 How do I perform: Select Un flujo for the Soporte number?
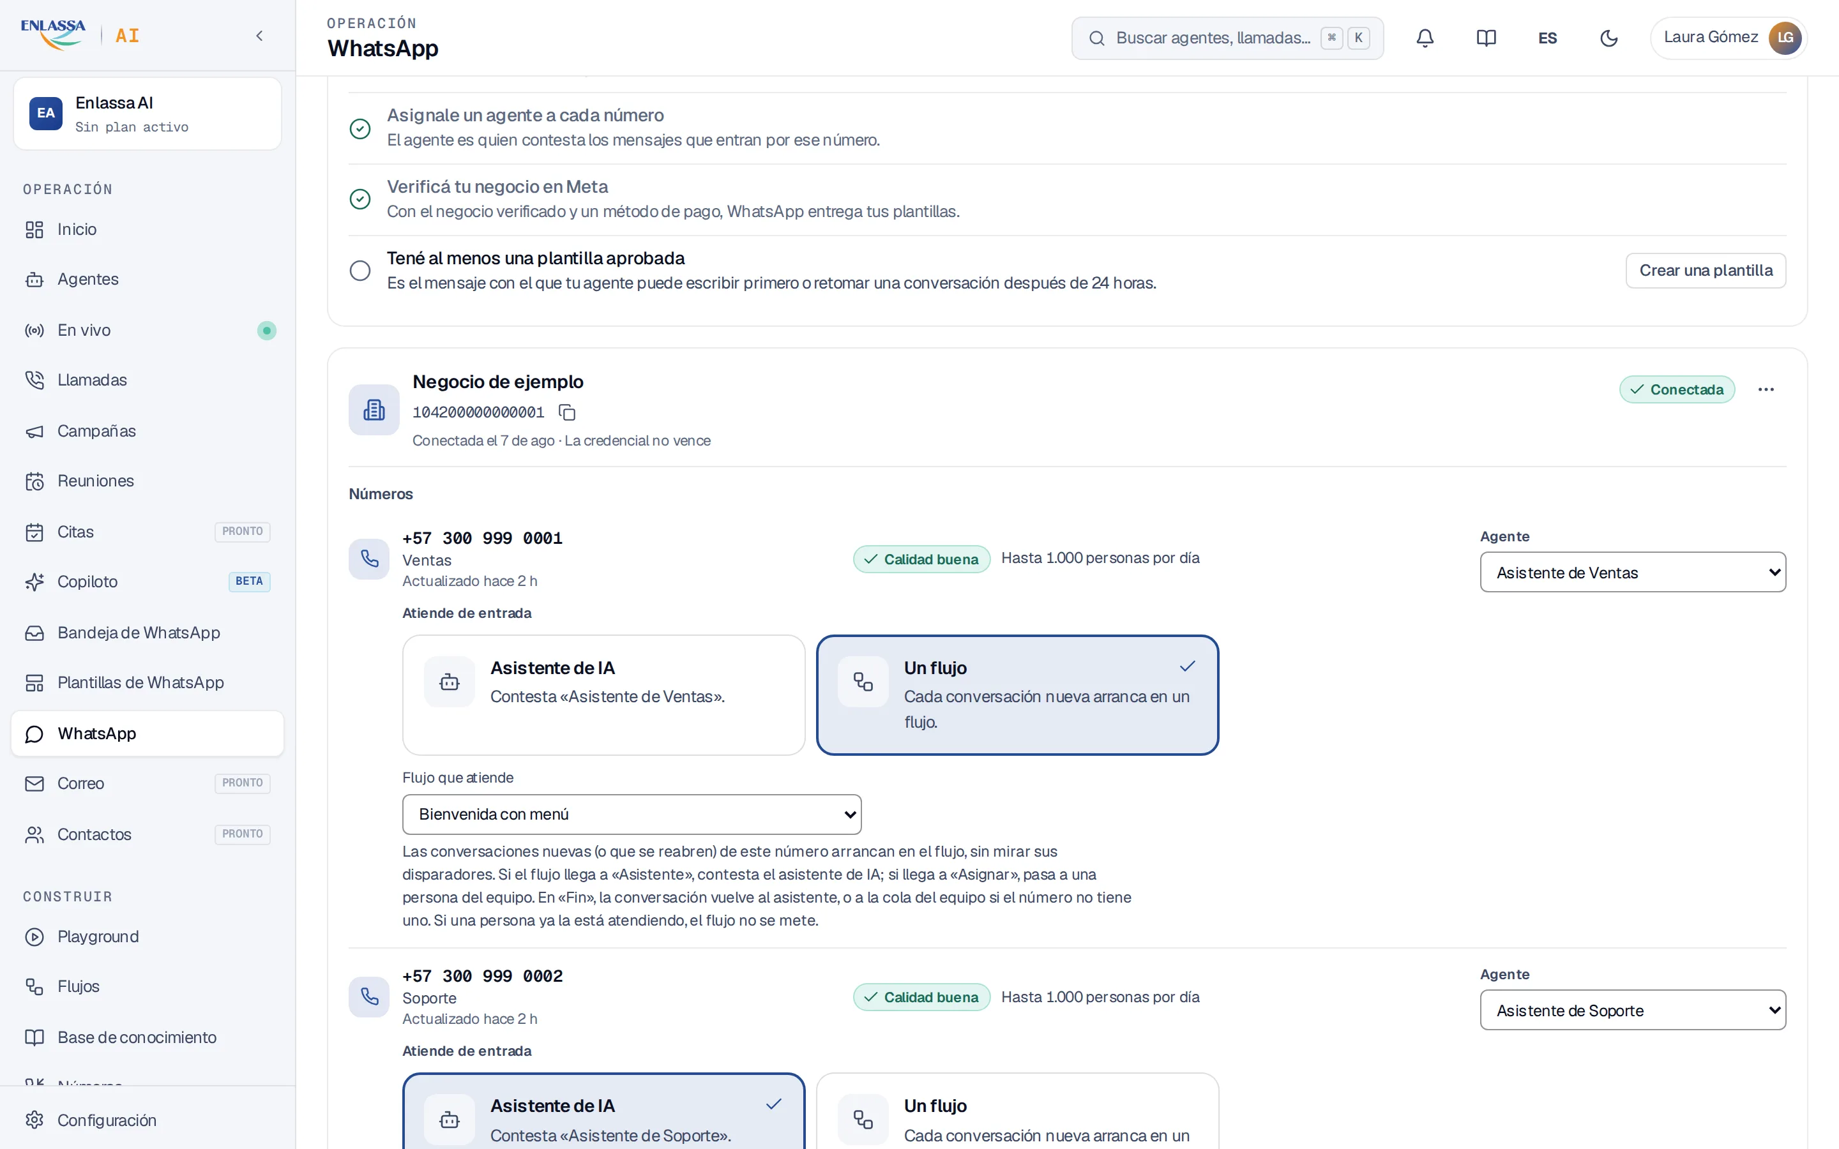tap(1017, 1111)
